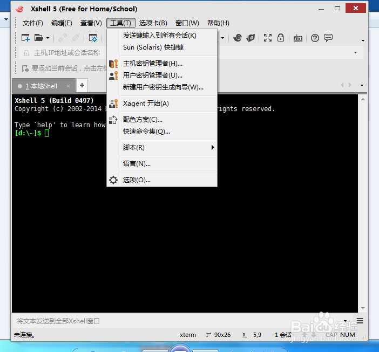Click the lock screen padlock icon
Screen dimensions: 379x352
point(281,38)
